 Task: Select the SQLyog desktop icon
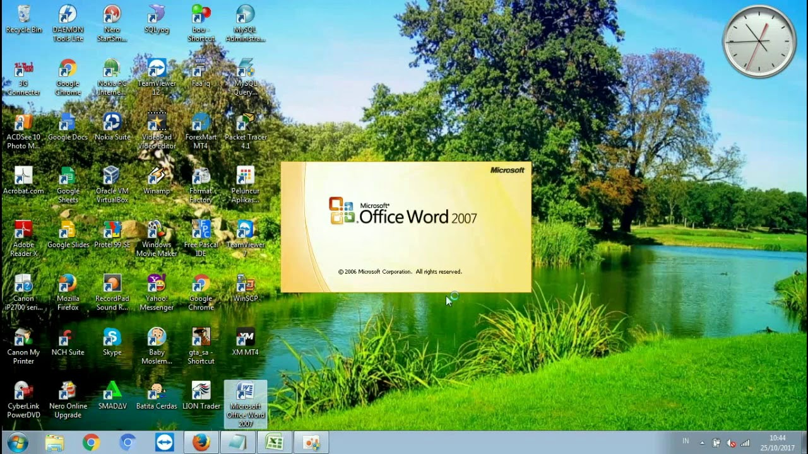tap(156, 20)
